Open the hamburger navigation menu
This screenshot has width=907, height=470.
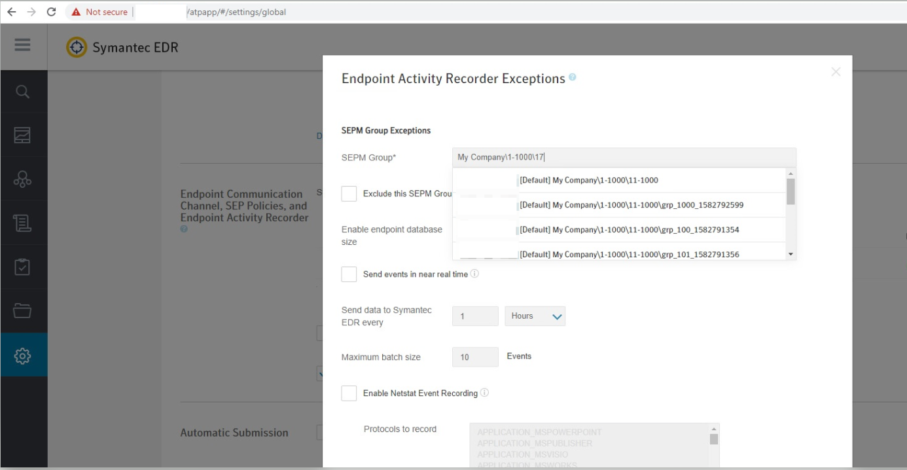tap(23, 45)
